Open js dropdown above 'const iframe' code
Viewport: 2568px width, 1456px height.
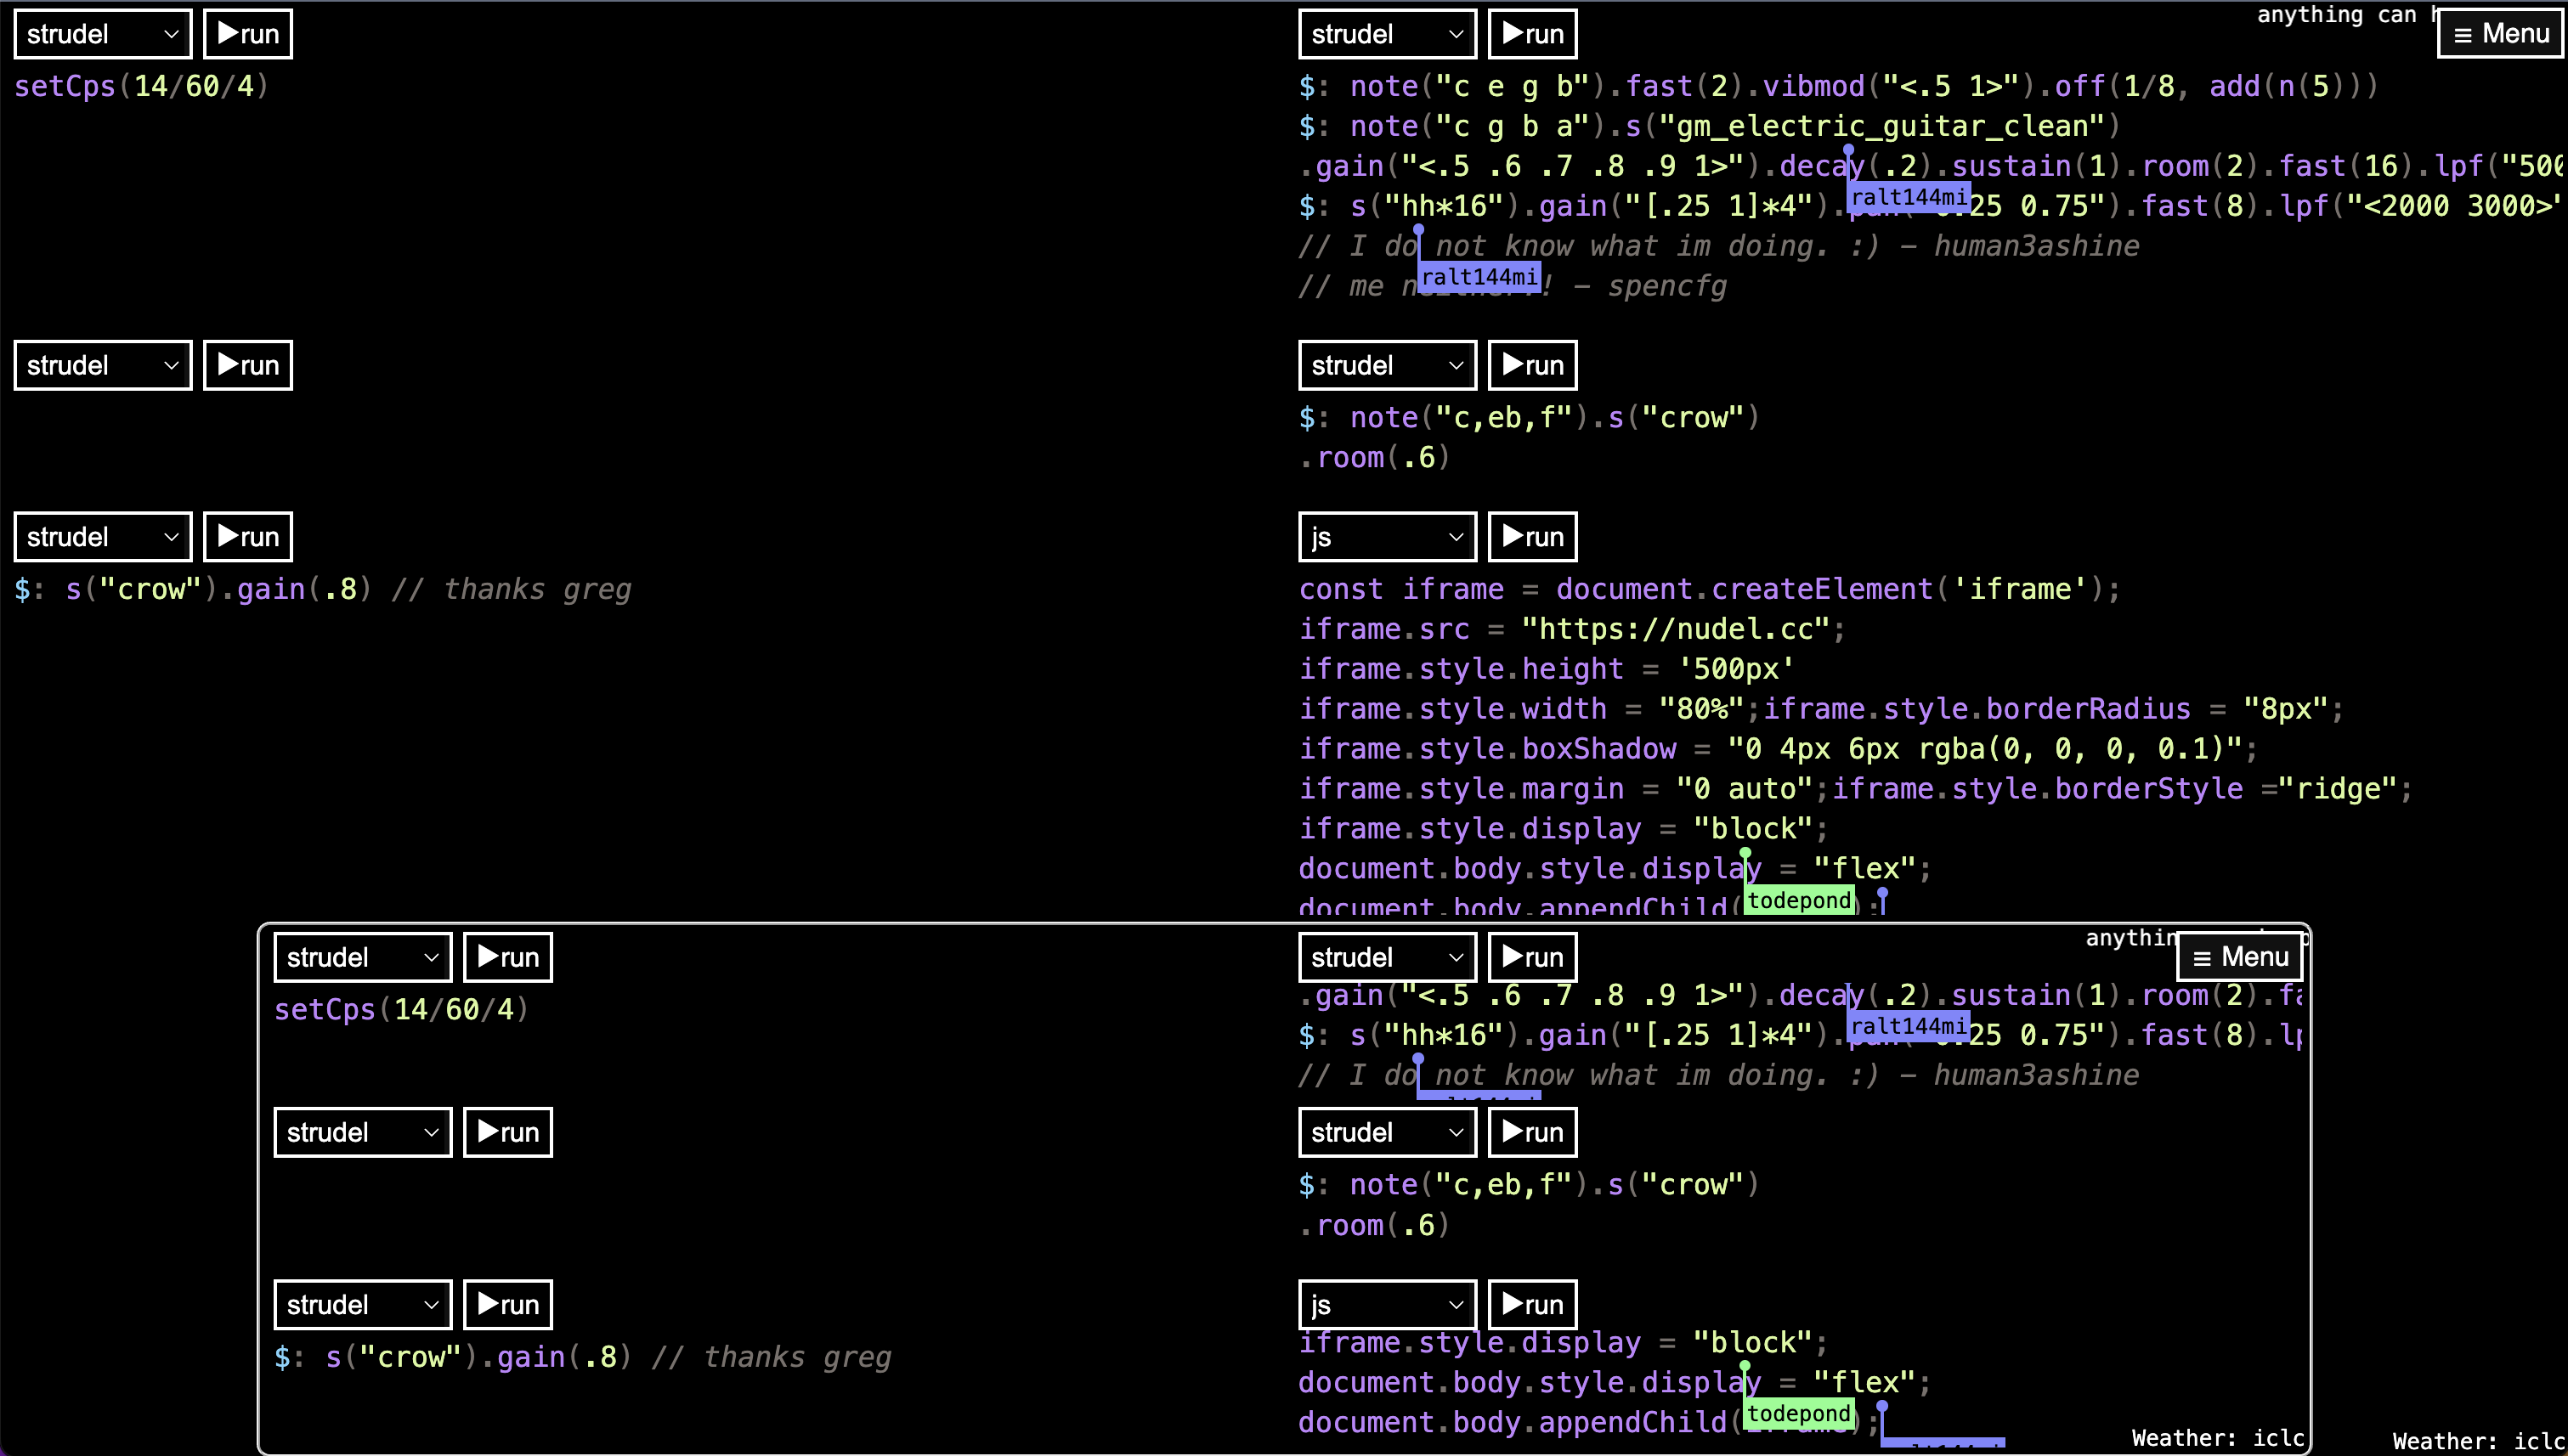[1388, 537]
